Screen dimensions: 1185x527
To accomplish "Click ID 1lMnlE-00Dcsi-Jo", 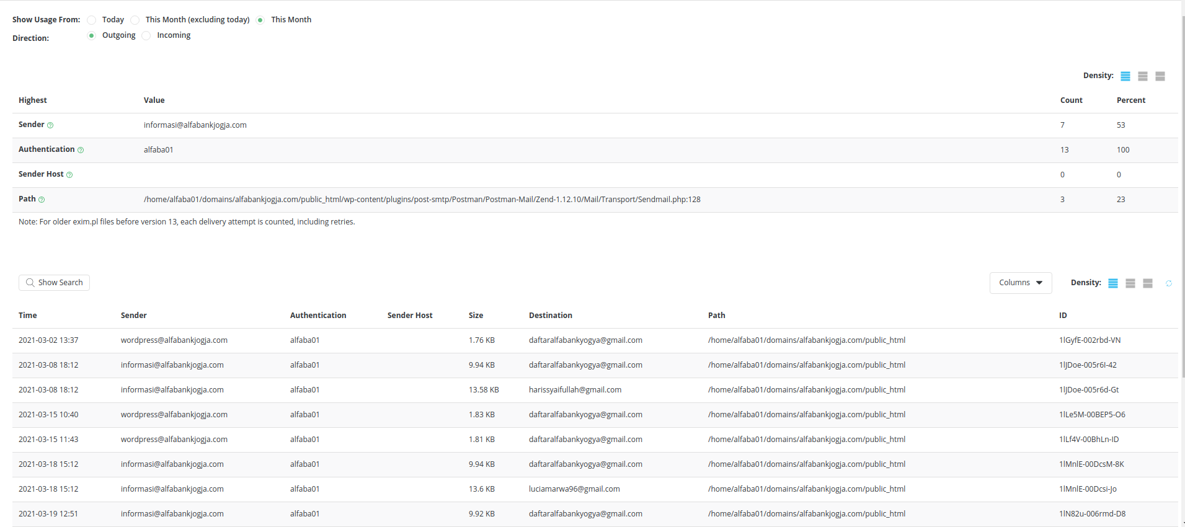I will (x=1088, y=489).
